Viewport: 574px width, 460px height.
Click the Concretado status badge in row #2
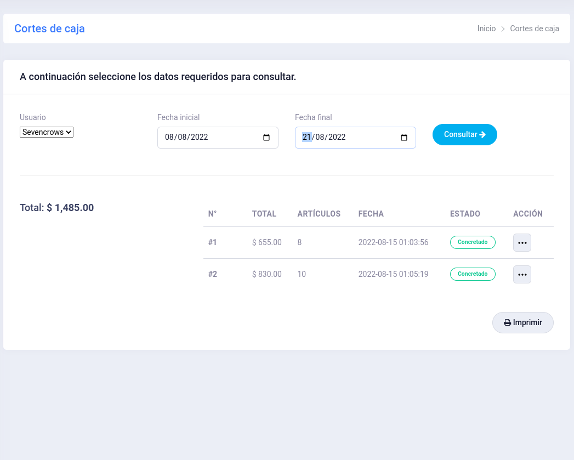[472, 274]
